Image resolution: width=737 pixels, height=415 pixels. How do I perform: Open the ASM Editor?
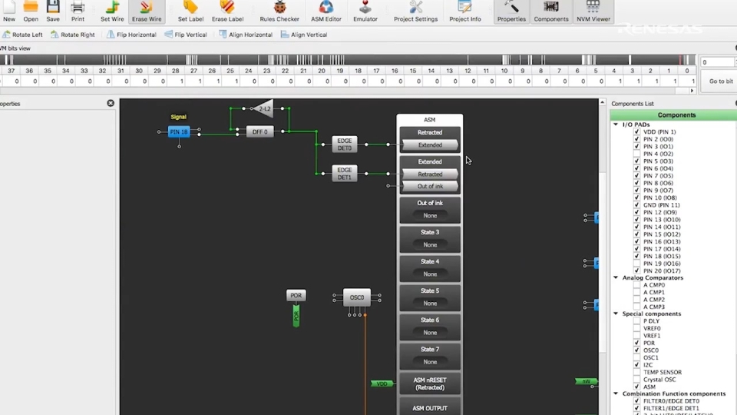point(326,12)
